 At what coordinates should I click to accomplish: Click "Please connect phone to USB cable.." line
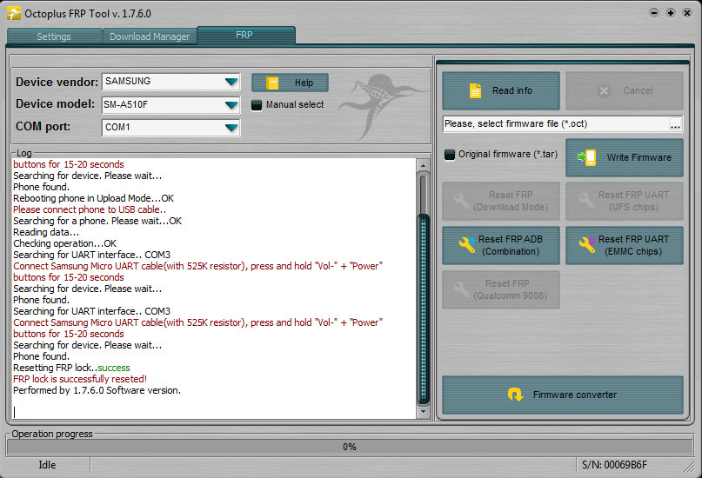click(x=90, y=209)
